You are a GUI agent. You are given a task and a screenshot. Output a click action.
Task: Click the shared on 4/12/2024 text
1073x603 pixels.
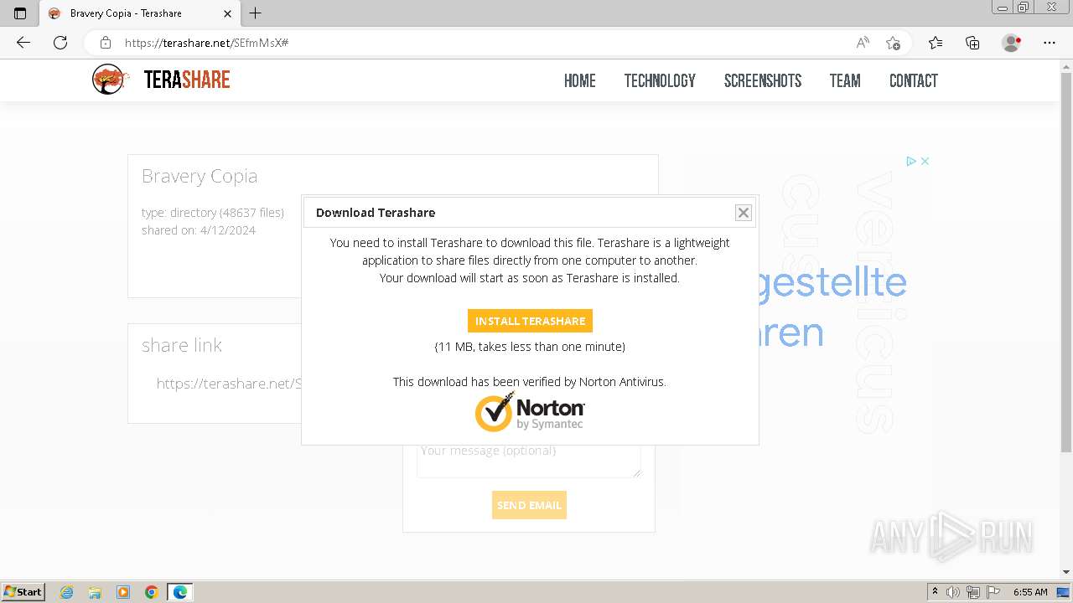[x=199, y=230]
